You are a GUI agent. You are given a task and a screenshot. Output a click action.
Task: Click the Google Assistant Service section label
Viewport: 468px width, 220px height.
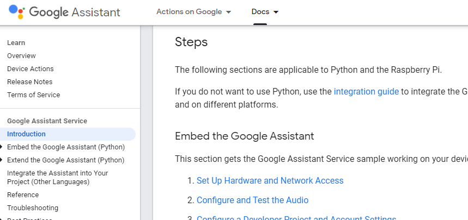point(47,121)
